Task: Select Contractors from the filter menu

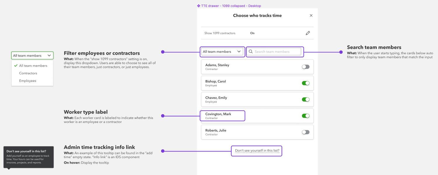Action: pyautogui.click(x=28, y=73)
